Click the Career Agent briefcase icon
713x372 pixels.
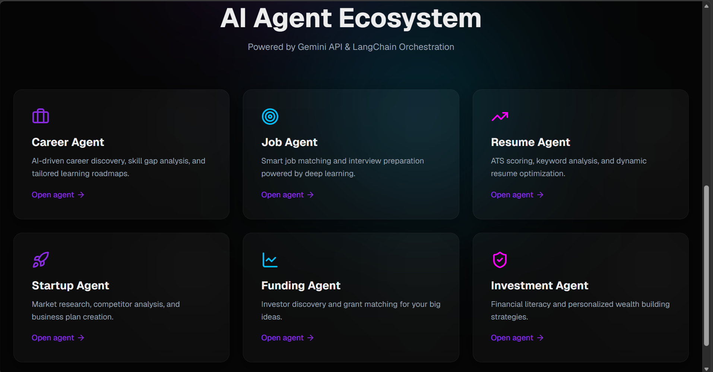point(41,116)
